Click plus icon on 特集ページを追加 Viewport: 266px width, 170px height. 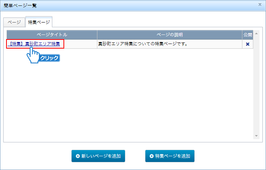pos(152,156)
